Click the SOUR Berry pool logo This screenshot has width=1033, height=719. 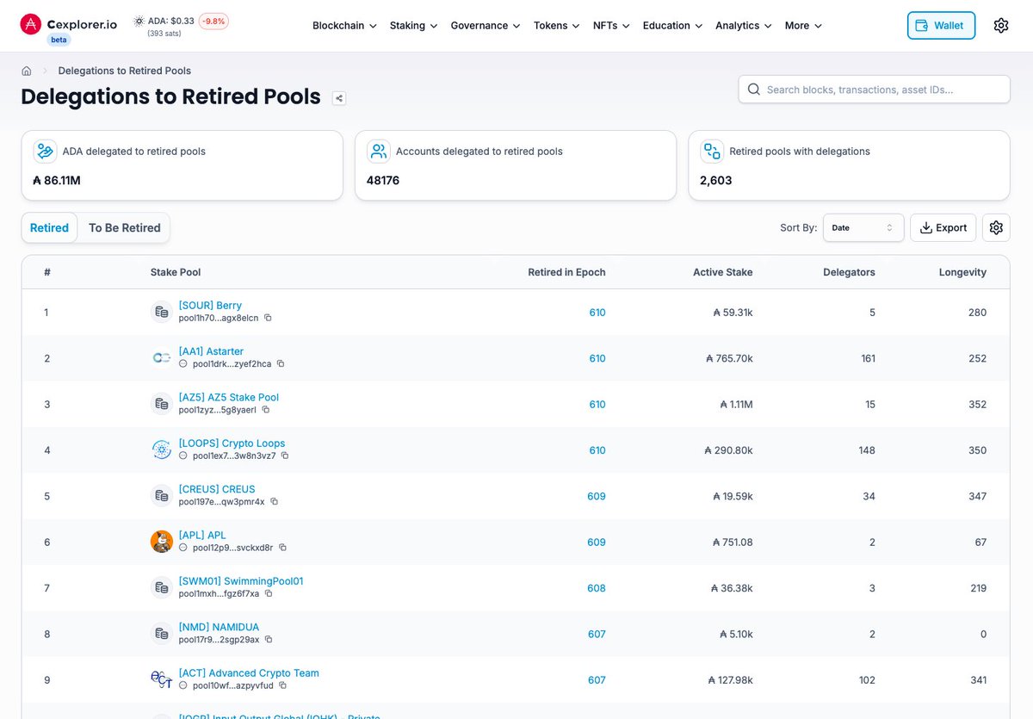[x=161, y=312]
